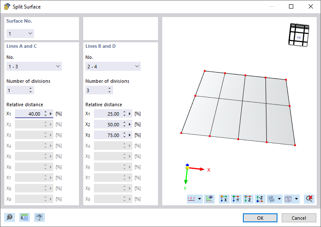The image size is (321, 227).
Task: Set the view in the Z direction
Action: click(248, 199)
